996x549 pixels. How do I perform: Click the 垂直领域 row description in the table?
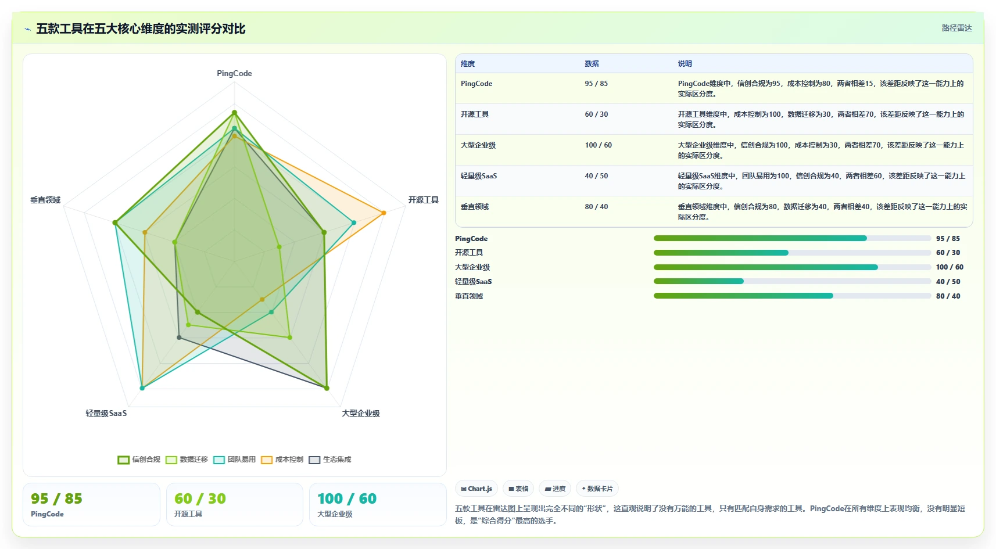point(822,212)
